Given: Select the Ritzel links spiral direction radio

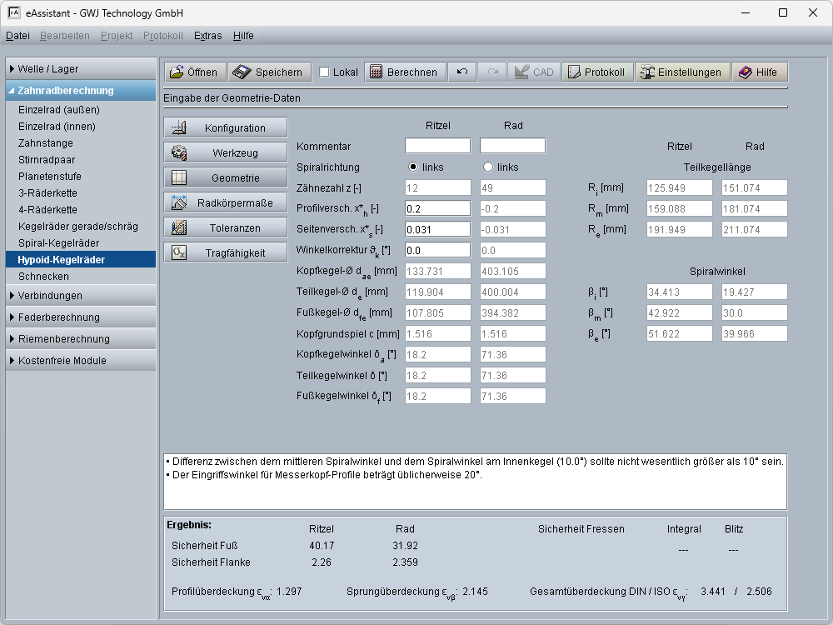Looking at the screenshot, I should point(413,167).
